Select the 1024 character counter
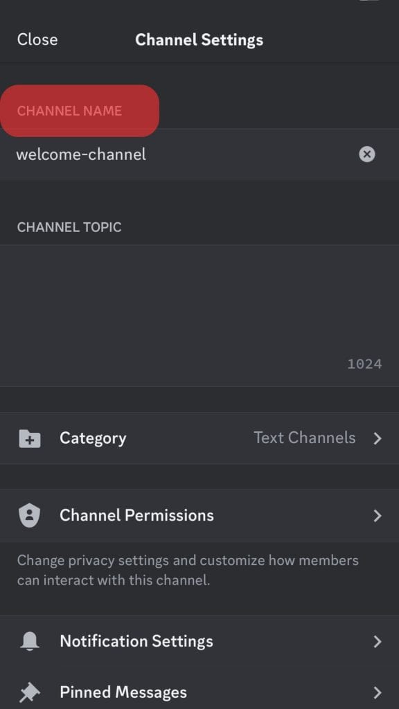The width and height of the screenshot is (399, 709). coord(363,364)
